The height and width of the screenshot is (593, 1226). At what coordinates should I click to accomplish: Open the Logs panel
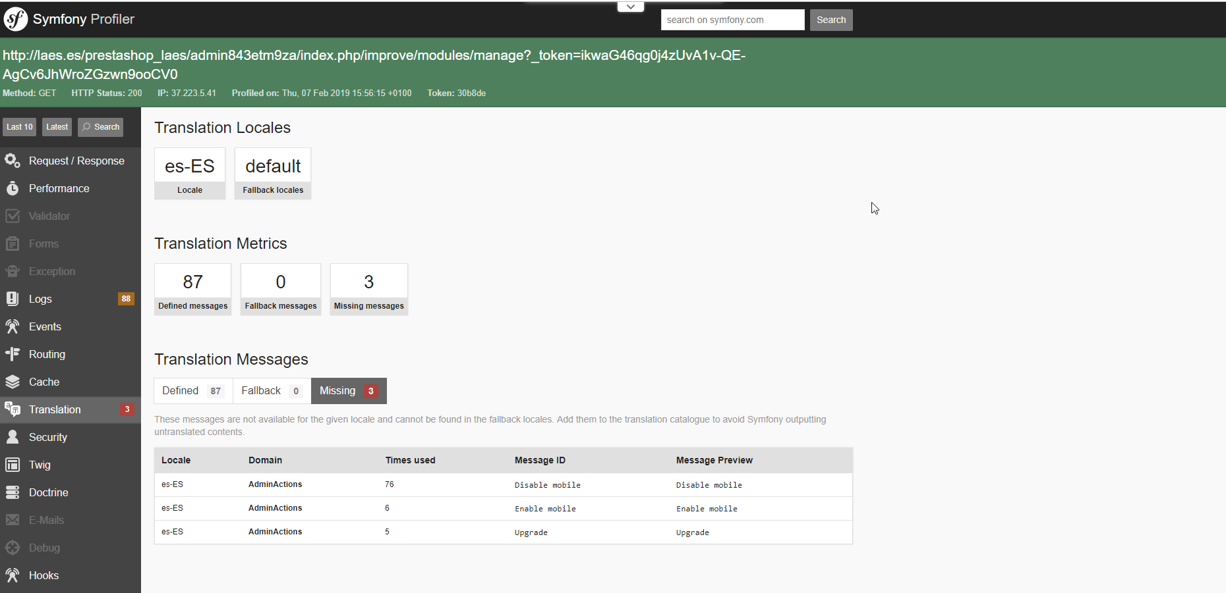[x=71, y=299]
